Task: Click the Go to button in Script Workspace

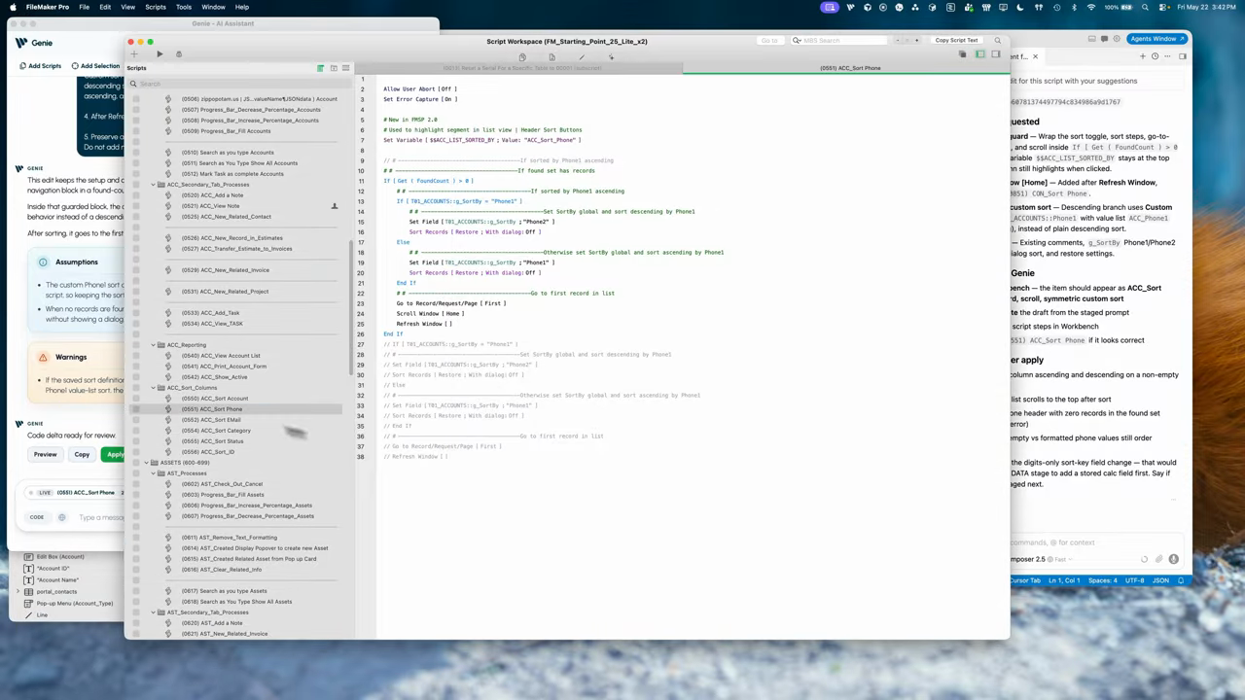Action: (769, 41)
